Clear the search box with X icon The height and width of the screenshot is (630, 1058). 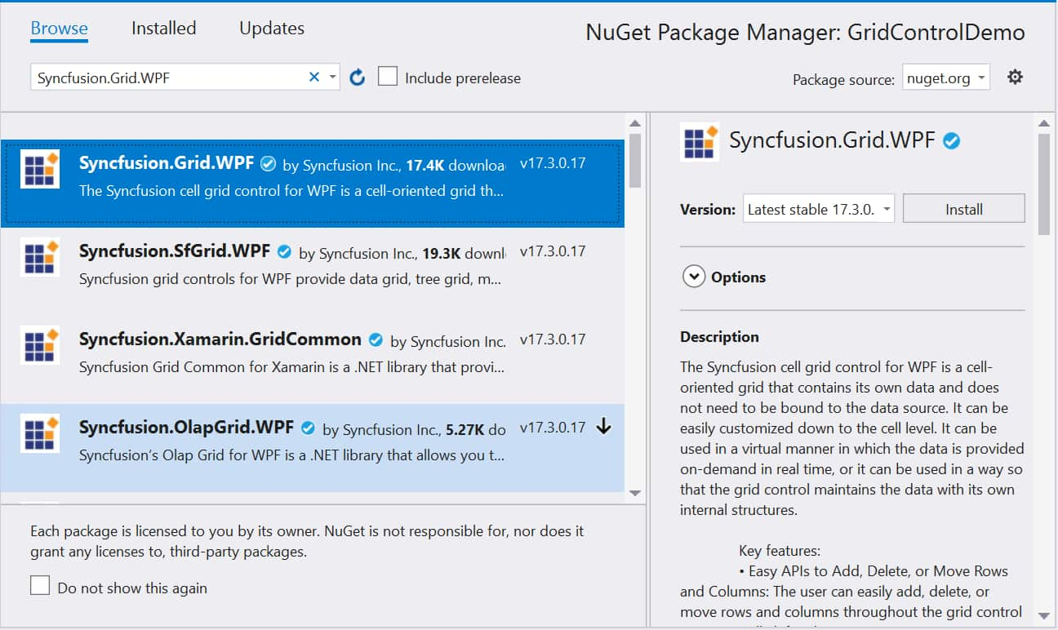(x=313, y=77)
